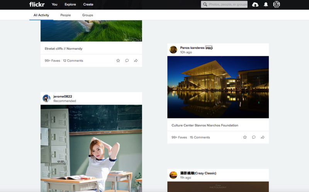Open Panos kanderes profile link
The image size is (309, 192).
coord(192,48)
